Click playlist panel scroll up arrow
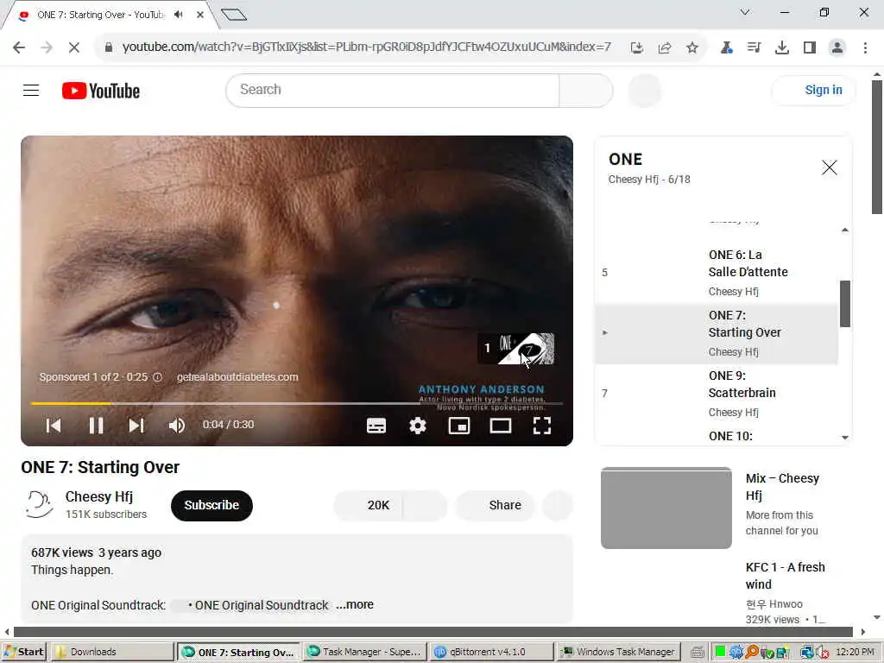 click(844, 230)
